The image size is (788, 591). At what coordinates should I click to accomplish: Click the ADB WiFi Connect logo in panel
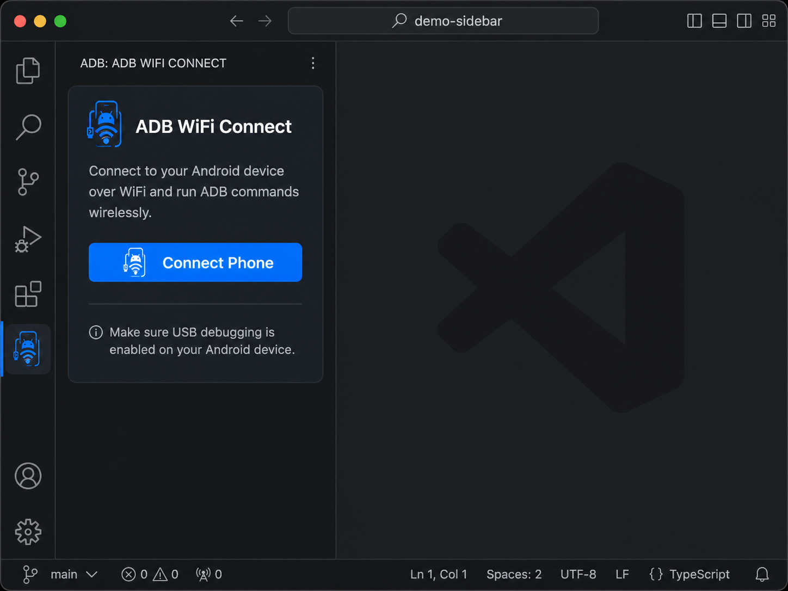point(104,124)
